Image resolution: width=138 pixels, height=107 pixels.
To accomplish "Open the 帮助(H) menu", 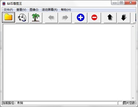I will click(66, 10).
